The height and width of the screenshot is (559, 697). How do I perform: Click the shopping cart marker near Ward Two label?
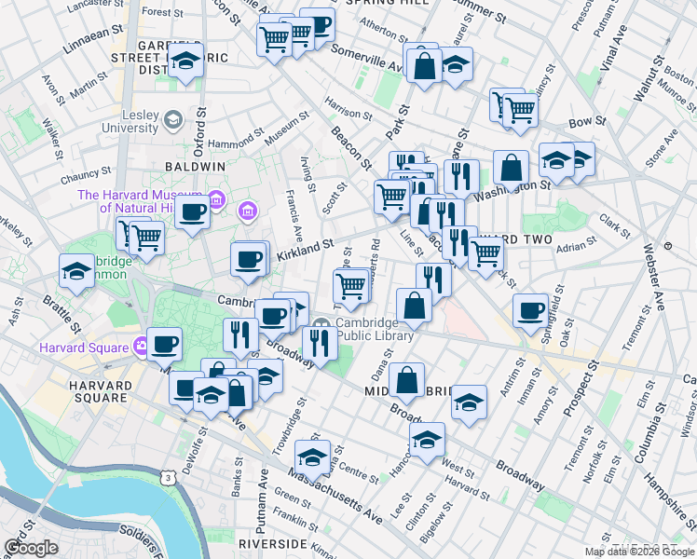[x=485, y=255]
